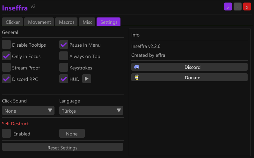Screen dimensions: 254x158
Task: Toggle the Discord RPC checkbox
Action: [6, 79]
